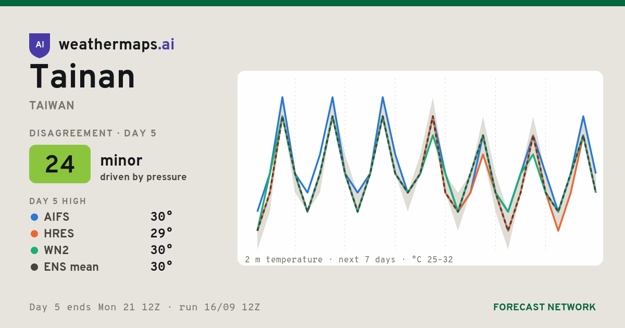Click the blue AIFS legend dot

(x=34, y=217)
